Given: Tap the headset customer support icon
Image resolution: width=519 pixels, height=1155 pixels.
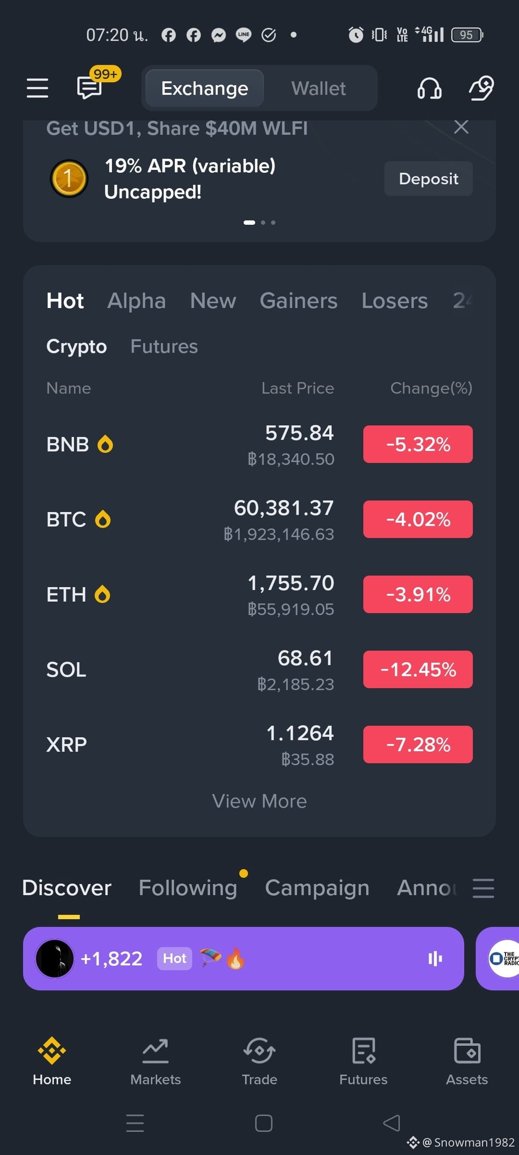Looking at the screenshot, I should (429, 88).
